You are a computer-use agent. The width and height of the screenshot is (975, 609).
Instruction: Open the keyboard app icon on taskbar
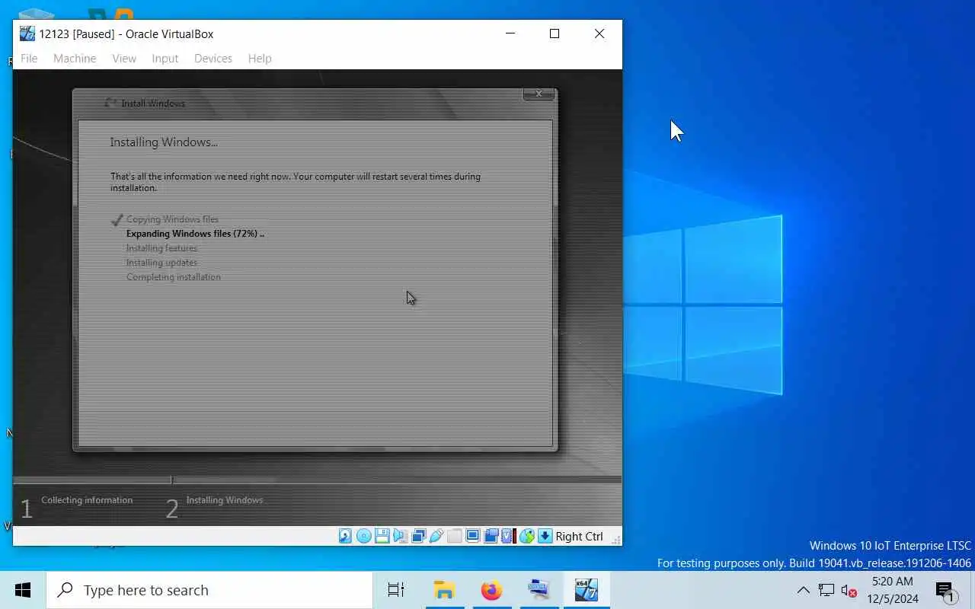point(539,590)
